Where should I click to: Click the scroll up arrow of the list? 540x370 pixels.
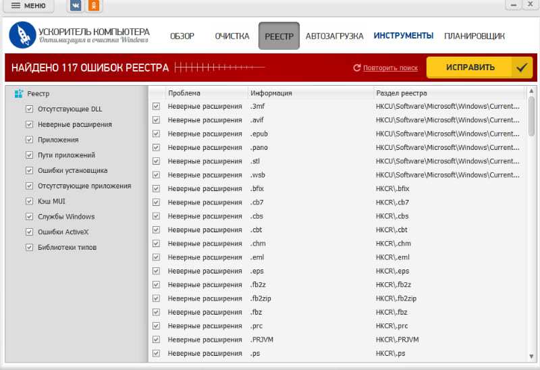pos(531,91)
